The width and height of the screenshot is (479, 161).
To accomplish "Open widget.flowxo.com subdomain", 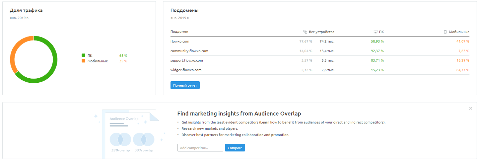I will pyautogui.click(x=186, y=70).
